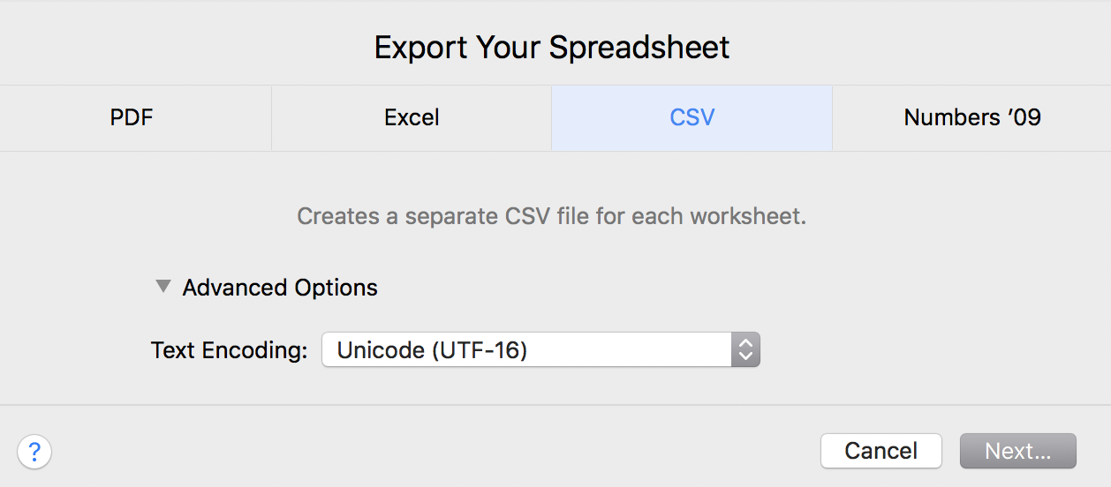The height and width of the screenshot is (487, 1111).
Task: Click the "Unicode (UTF-16)" encoding value
Action: (433, 350)
